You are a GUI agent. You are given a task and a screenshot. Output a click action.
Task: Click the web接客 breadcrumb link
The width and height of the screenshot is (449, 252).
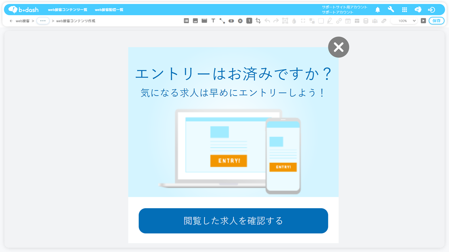coord(23,21)
